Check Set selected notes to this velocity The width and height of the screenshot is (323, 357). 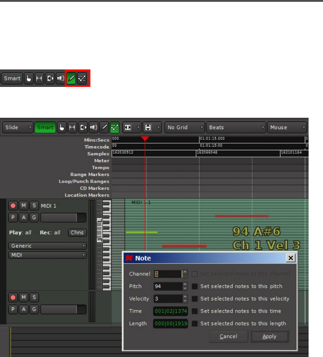click(x=195, y=299)
